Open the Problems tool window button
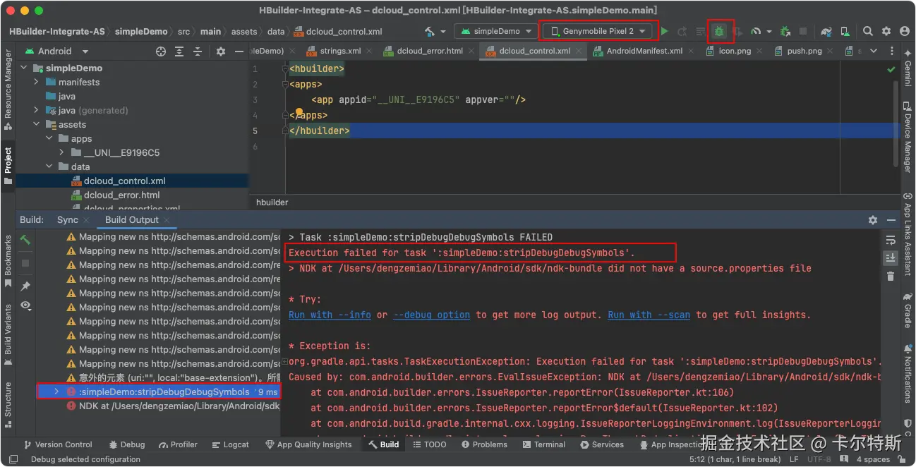This screenshot has height=467, width=916. point(483,444)
